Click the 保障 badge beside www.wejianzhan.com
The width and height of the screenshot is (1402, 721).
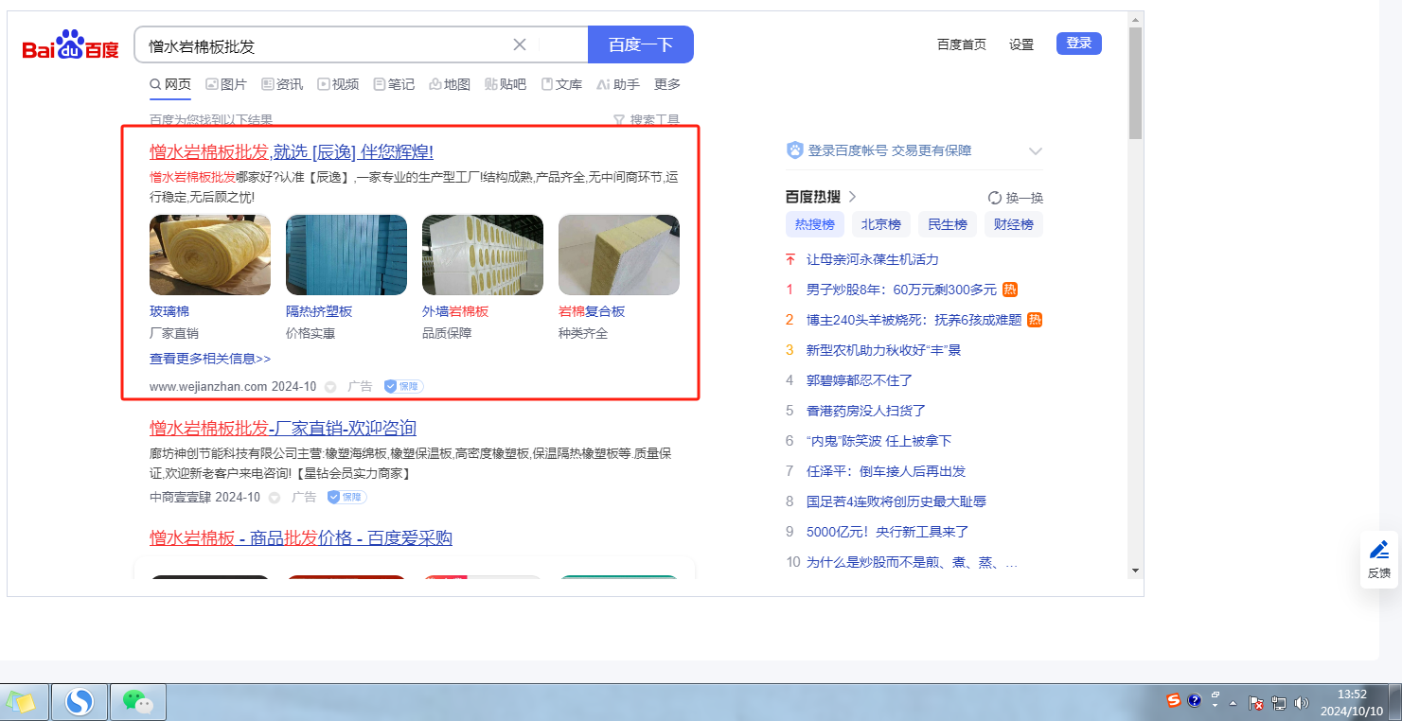[403, 386]
